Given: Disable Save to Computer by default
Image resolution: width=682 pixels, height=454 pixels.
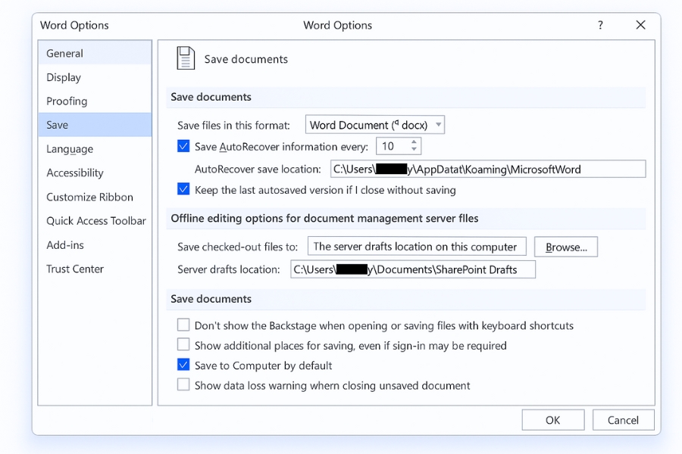Looking at the screenshot, I should coord(183,365).
